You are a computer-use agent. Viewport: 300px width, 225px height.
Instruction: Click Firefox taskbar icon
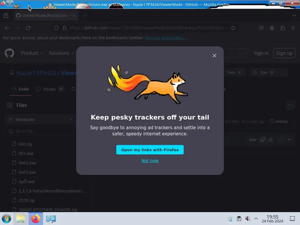[x=35, y=219]
